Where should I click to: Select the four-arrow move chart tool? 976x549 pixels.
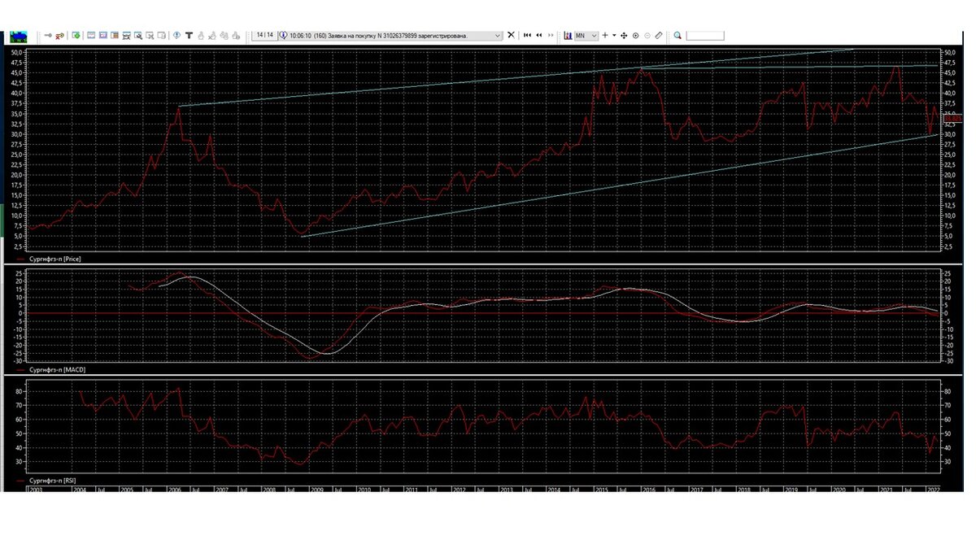tap(624, 36)
